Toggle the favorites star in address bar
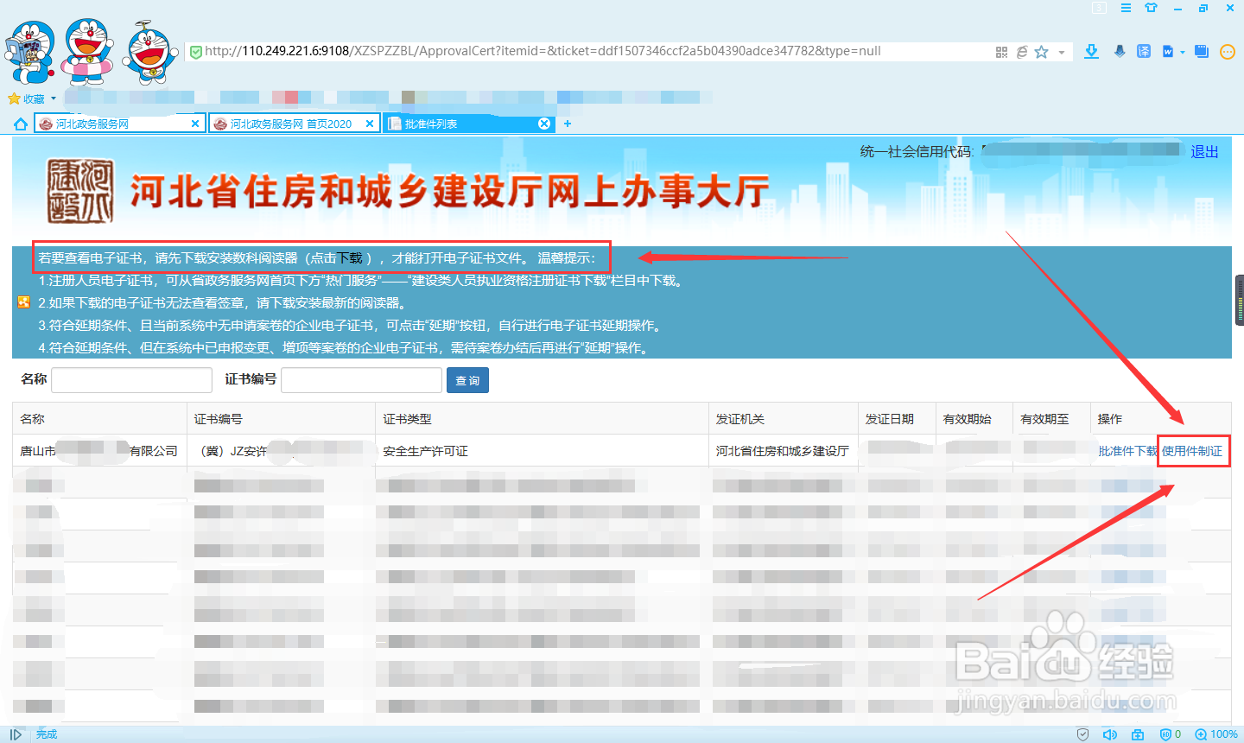Screen dimensions: 1244x743 click(1042, 51)
